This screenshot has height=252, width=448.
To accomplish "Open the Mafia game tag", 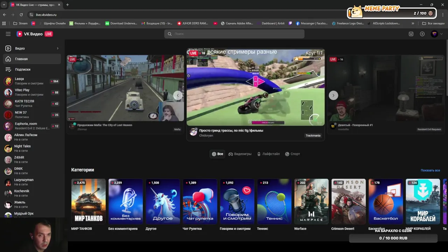I will pyautogui.click(x=177, y=129).
